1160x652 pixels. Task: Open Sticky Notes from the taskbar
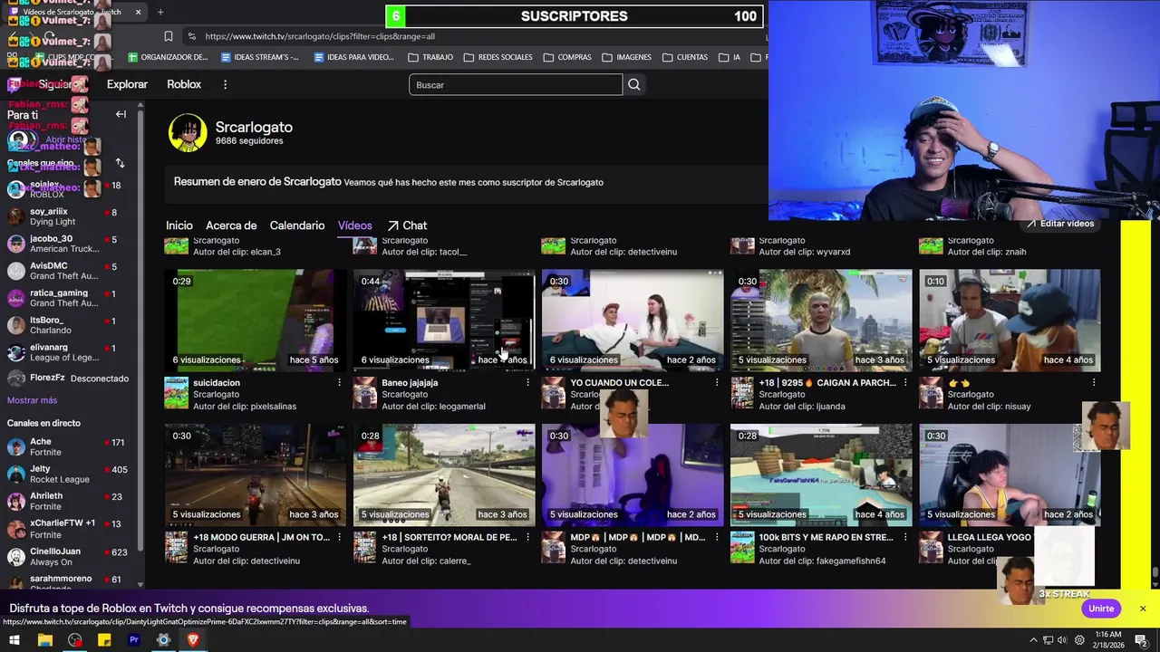click(x=104, y=640)
